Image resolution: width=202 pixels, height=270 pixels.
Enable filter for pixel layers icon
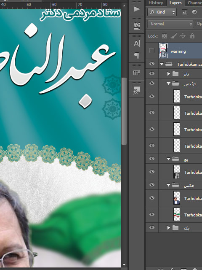[184, 12]
